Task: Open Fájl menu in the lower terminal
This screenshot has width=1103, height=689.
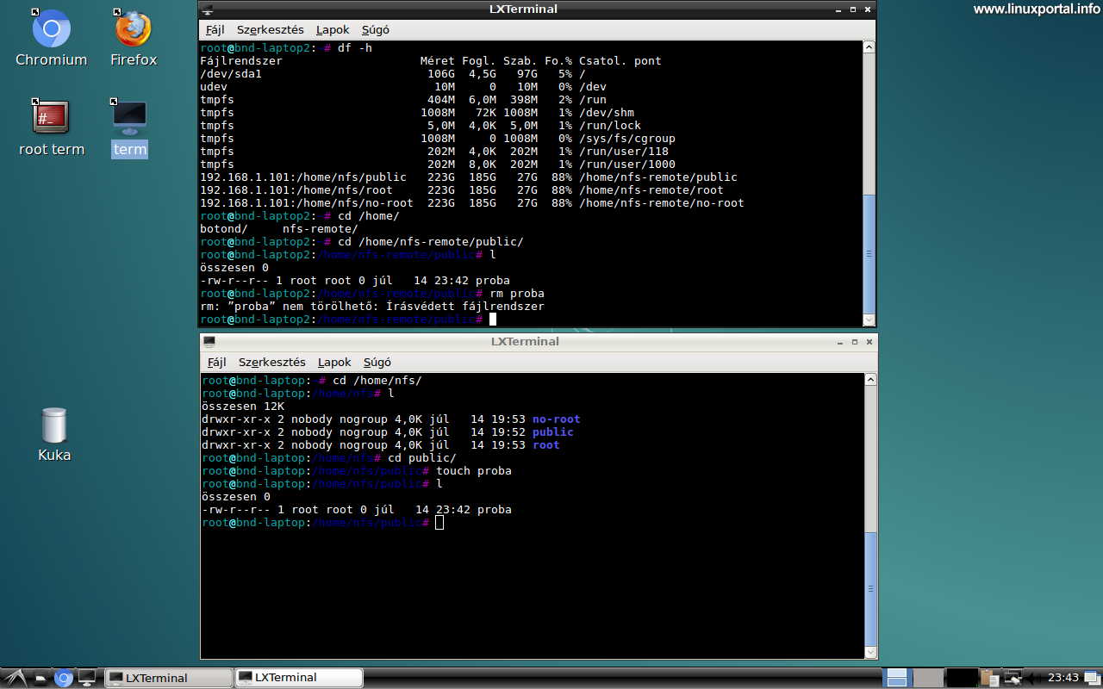Action: [216, 363]
